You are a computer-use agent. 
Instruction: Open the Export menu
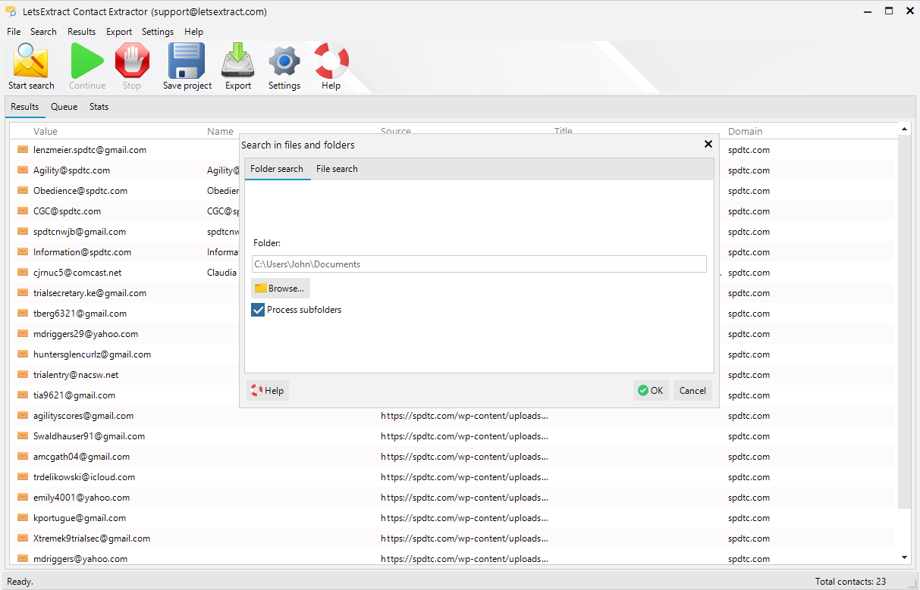pos(119,31)
